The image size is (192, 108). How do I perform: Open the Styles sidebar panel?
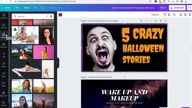4,65
